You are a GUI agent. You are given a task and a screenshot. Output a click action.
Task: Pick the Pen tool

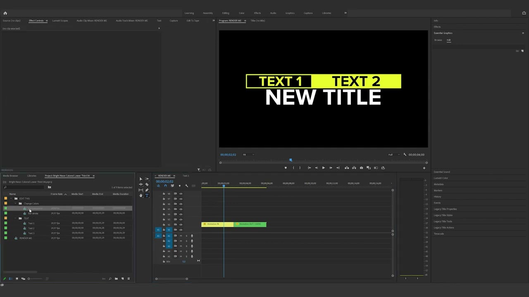coord(147,190)
